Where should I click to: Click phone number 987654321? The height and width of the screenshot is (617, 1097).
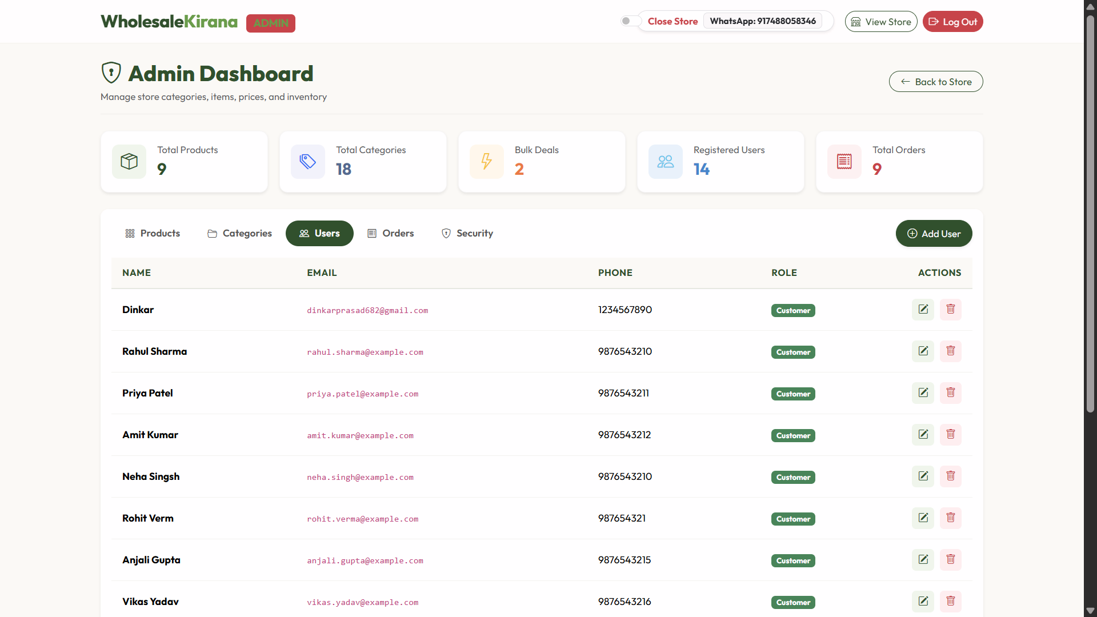point(622,518)
